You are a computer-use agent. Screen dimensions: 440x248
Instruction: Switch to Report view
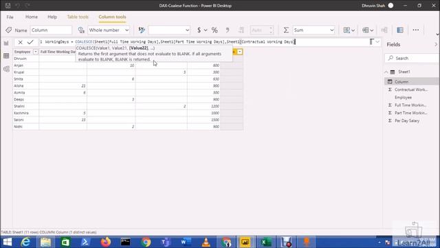point(6,43)
